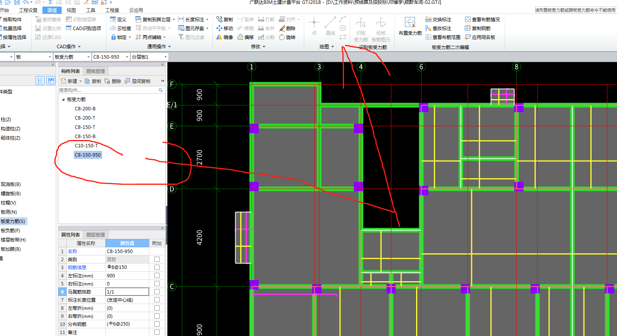Expand the 图元存盘 dropdown
This screenshot has height=336, width=617.
(207, 28)
